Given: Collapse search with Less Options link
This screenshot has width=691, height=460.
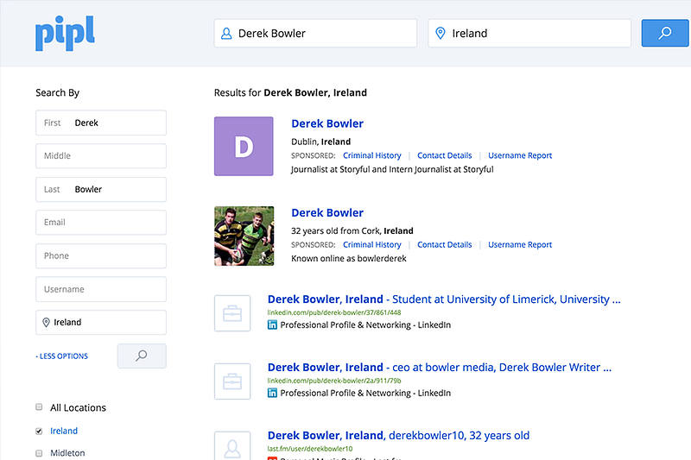Looking at the screenshot, I should point(61,356).
